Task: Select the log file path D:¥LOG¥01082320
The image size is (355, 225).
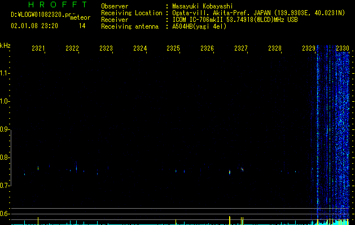Action: 38,15
